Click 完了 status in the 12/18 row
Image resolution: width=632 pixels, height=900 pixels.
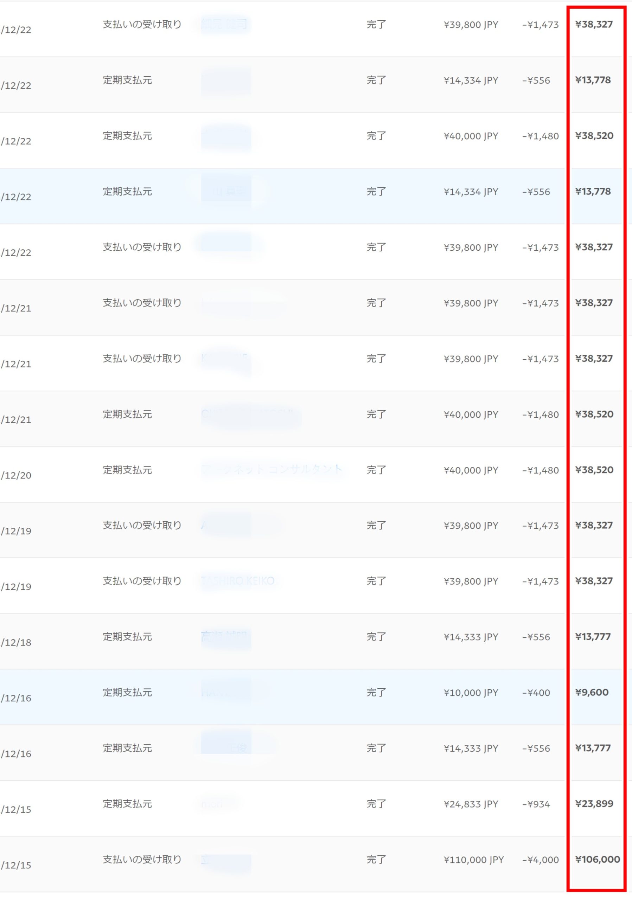coord(376,637)
